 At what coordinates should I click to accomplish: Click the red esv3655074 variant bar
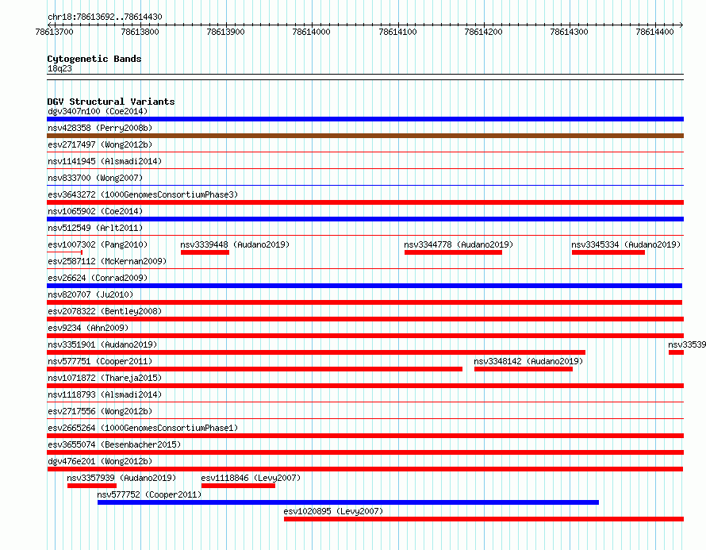click(x=365, y=452)
